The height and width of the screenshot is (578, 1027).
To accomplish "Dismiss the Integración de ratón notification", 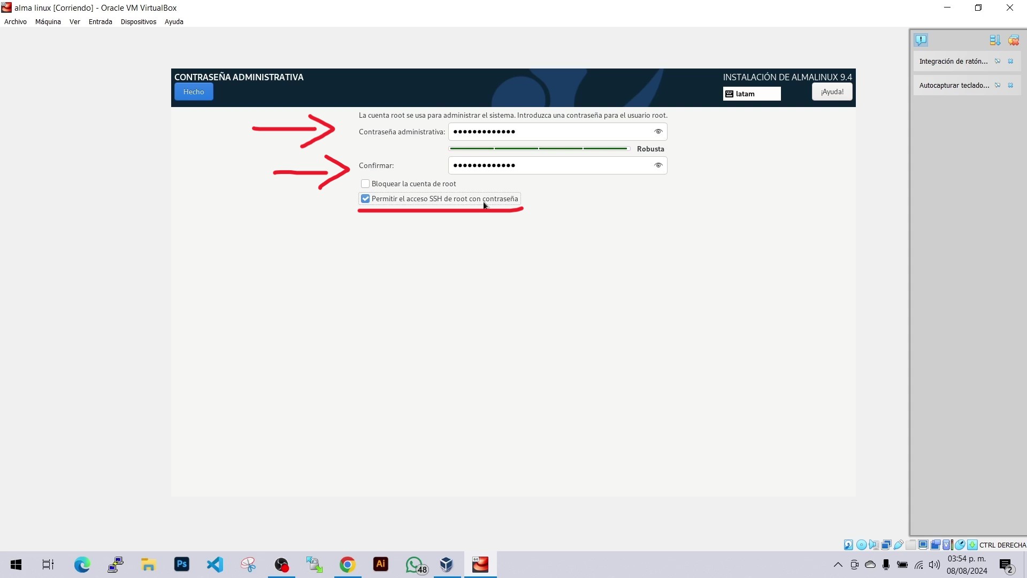I will 1010,62.
